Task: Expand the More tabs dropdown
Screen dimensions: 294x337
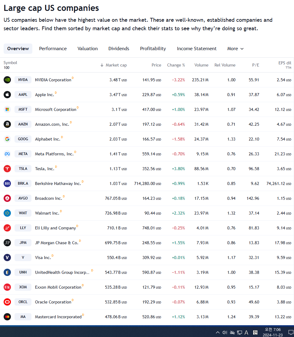Action: pyautogui.click(x=236, y=49)
